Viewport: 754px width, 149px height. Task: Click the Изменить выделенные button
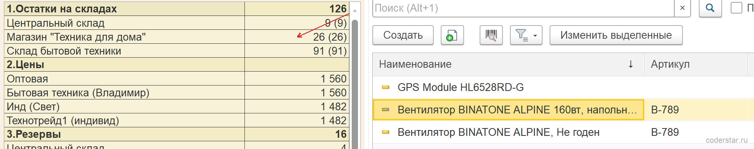[616, 35]
